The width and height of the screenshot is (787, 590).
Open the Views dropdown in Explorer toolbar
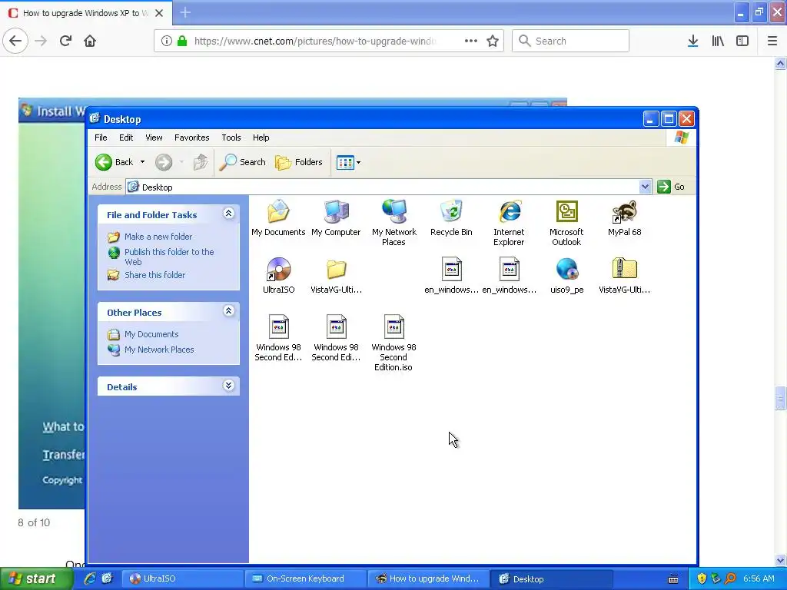tap(348, 162)
